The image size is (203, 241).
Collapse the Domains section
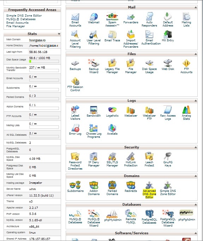coord(196,176)
